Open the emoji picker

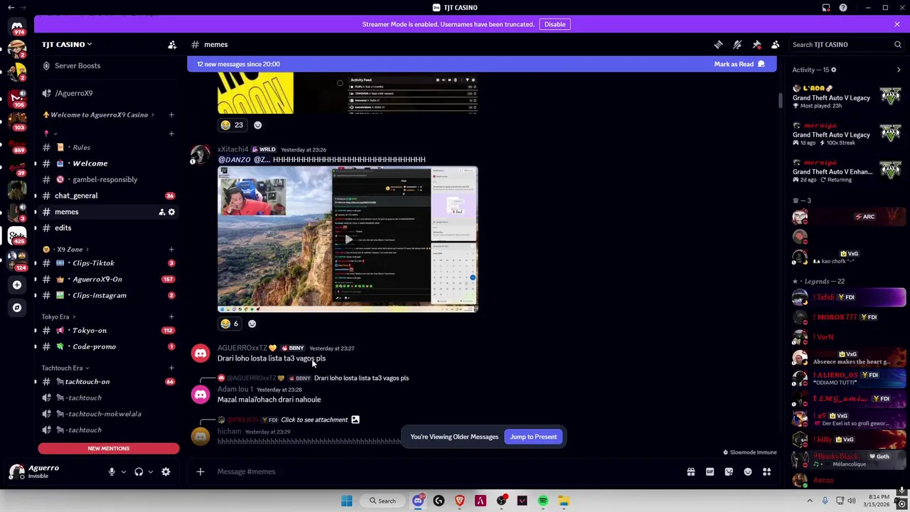click(x=748, y=471)
